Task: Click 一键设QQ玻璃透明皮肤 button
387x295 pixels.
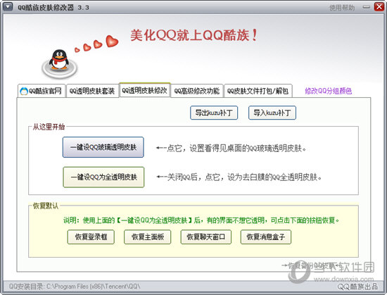Action: point(103,147)
